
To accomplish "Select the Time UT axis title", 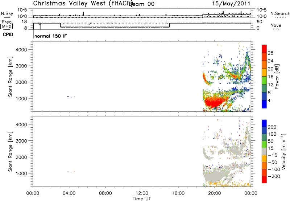I will tap(142, 199).
